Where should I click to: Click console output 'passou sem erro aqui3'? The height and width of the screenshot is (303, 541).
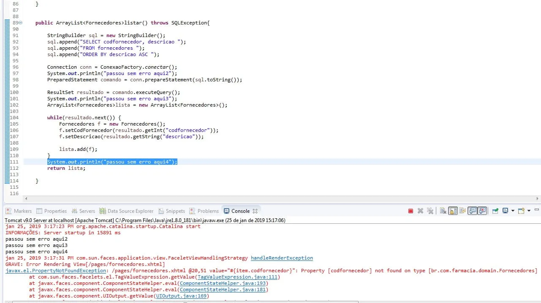pyautogui.click(x=37, y=245)
